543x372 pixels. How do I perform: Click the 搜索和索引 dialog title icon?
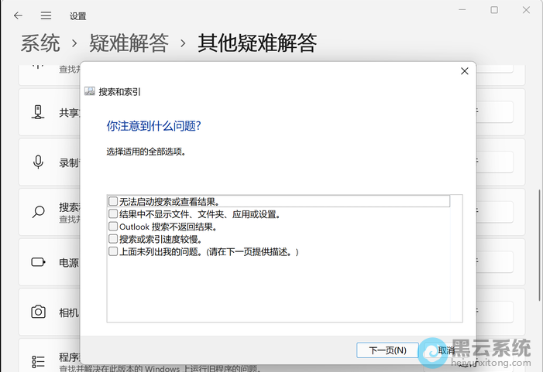[90, 91]
